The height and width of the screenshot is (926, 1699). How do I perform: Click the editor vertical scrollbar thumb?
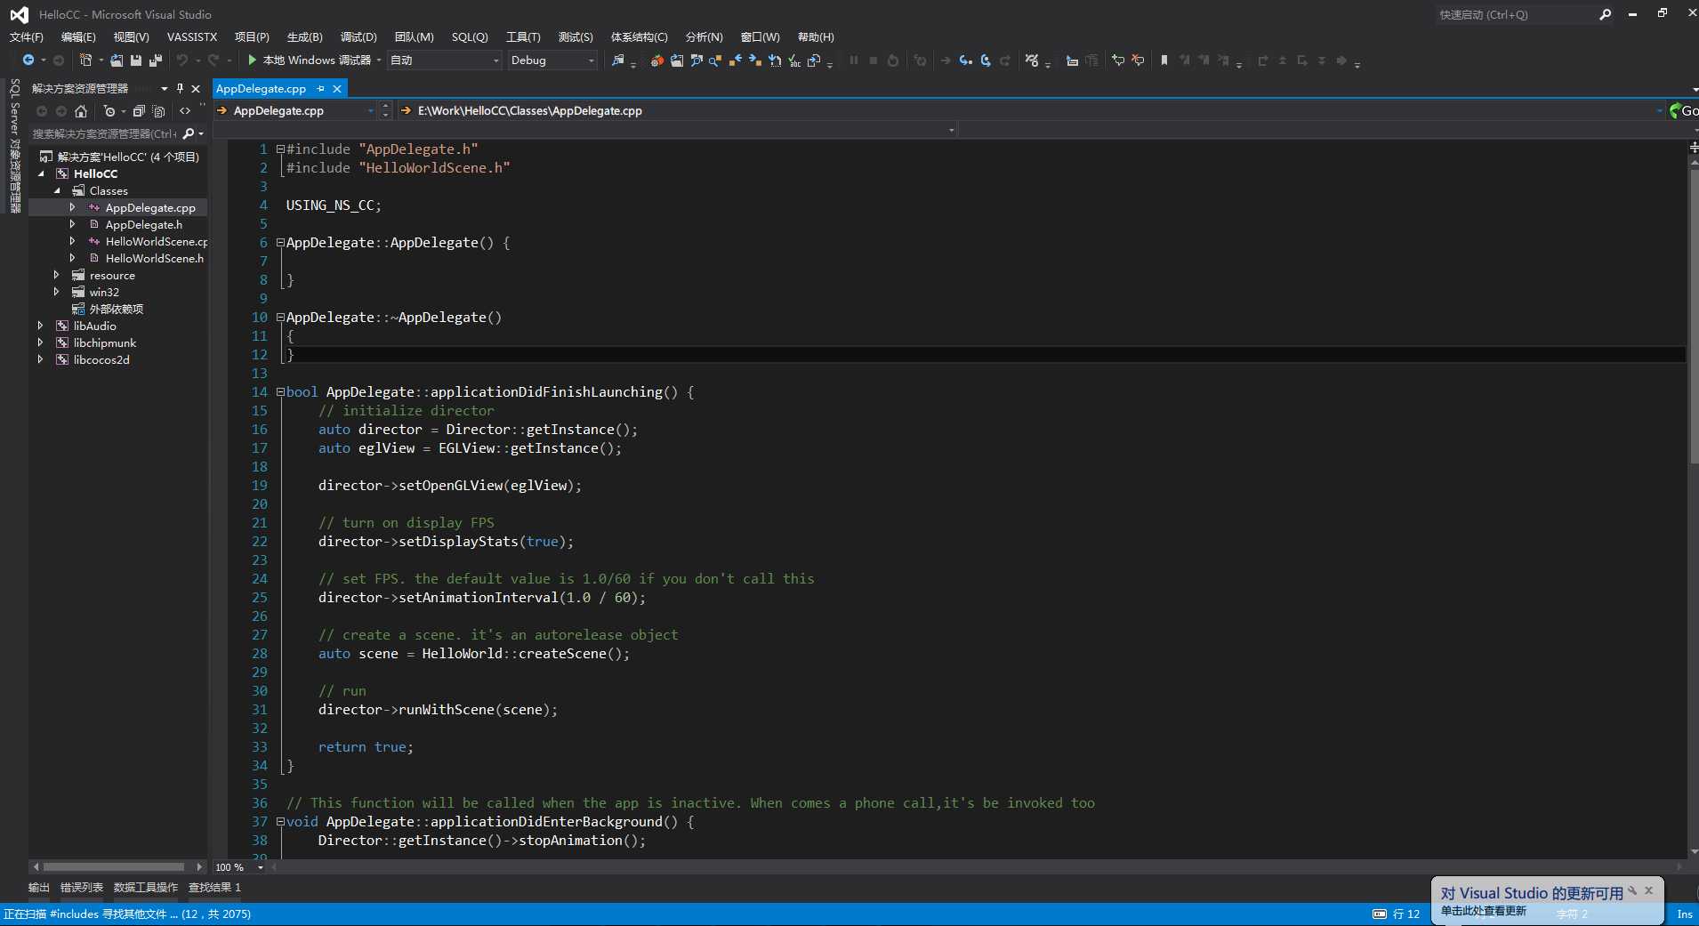[x=1694, y=316]
